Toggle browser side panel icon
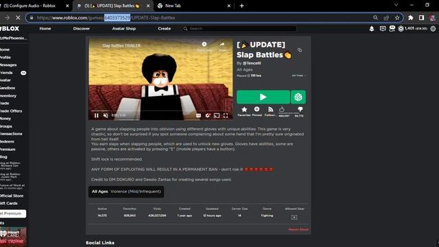Screen dimensions: 439x247 click(421, 18)
